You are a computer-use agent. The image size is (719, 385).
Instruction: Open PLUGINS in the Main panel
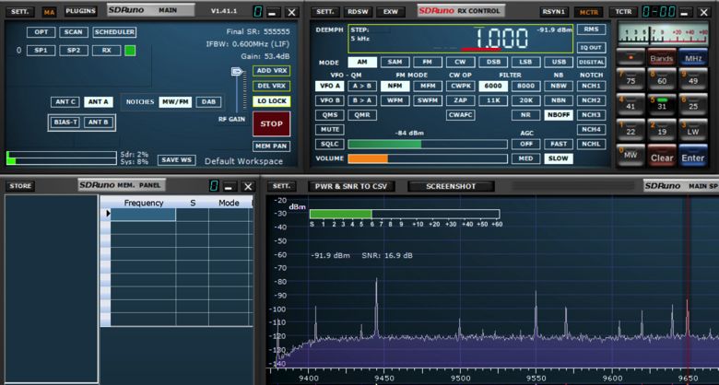pyautogui.click(x=81, y=11)
